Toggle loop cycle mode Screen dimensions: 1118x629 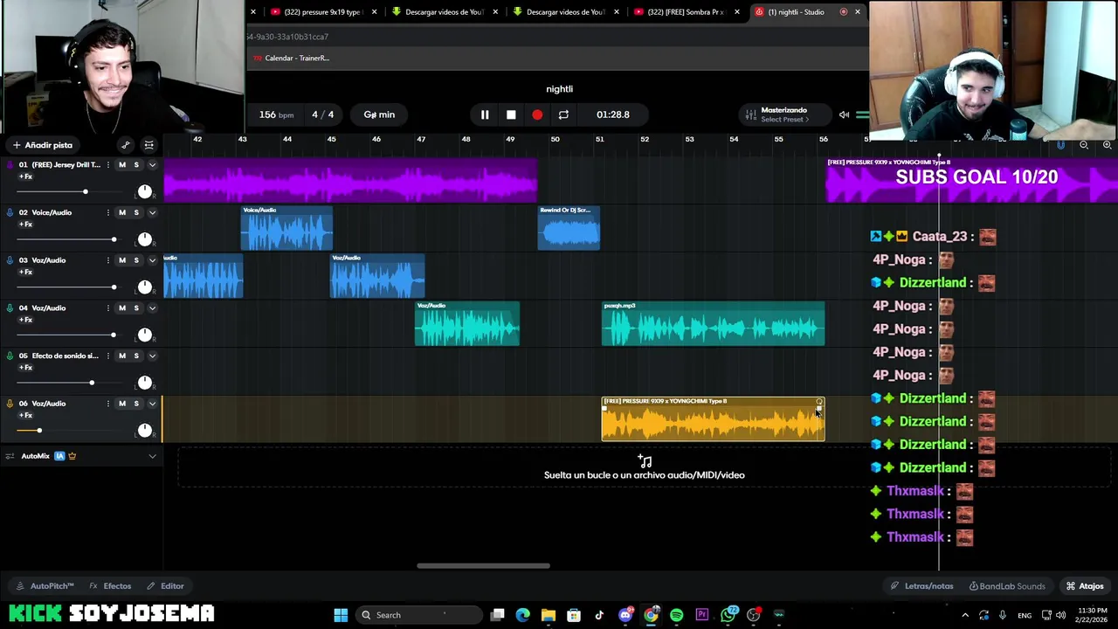click(563, 114)
